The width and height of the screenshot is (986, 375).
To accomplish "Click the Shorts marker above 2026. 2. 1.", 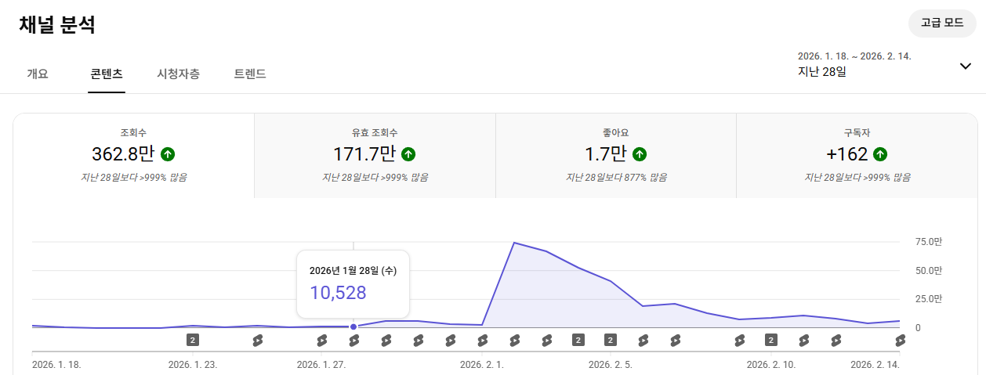I will coord(482,340).
